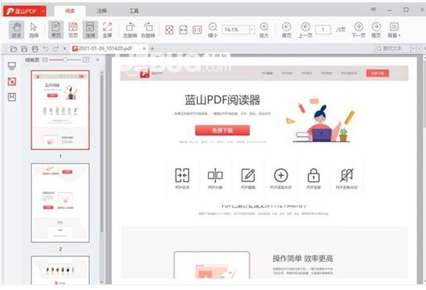The width and height of the screenshot is (426, 290).
Task: Toggle double page (双页) view mode
Action: pyautogui.click(x=73, y=30)
